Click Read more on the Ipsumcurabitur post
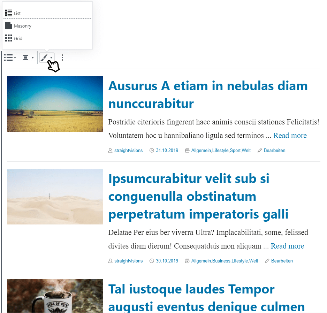The width and height of the screenshot is (327, 313). pyautogui.click(x=287, y=246)
